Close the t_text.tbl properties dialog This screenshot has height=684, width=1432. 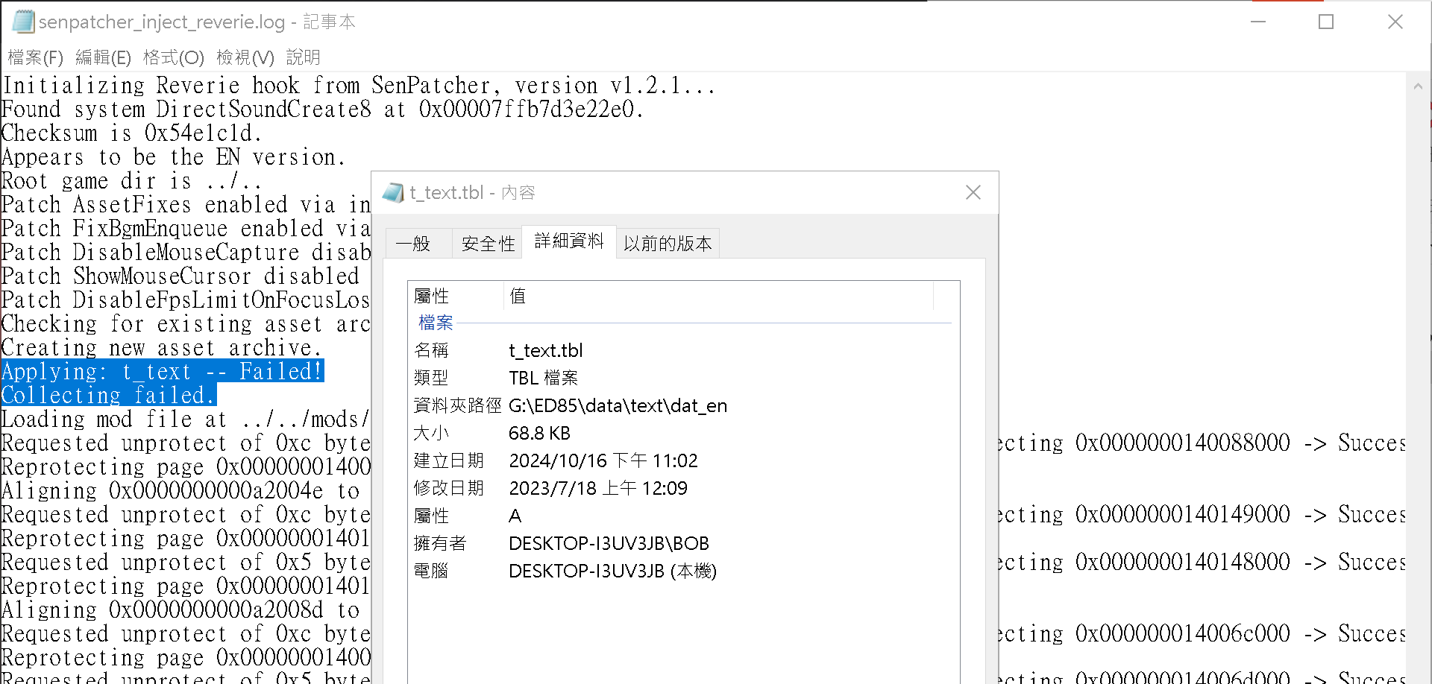point(973,193)
